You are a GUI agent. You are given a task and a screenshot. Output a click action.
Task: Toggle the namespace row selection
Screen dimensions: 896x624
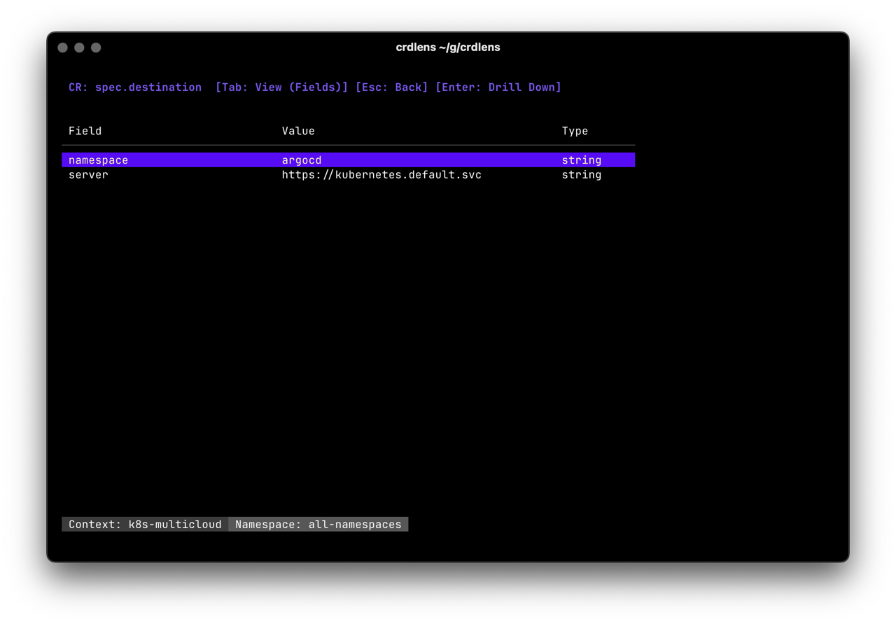pos(98,159)
